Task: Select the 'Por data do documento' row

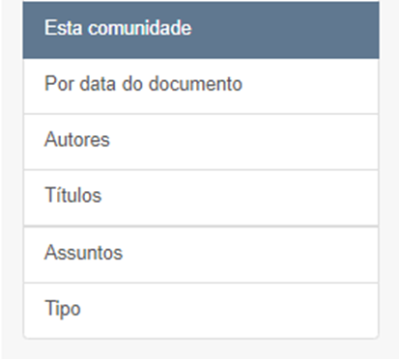Action: [201, 86]
